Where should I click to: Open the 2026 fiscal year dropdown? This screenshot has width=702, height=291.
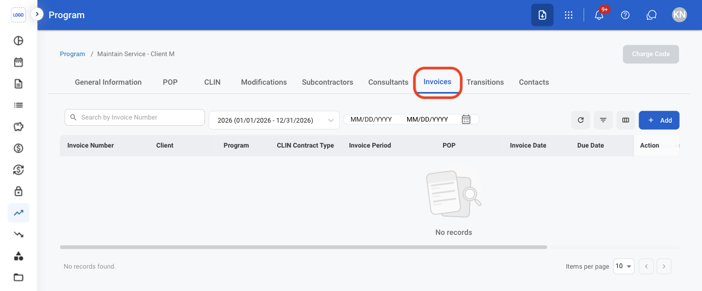click(274, 120)
